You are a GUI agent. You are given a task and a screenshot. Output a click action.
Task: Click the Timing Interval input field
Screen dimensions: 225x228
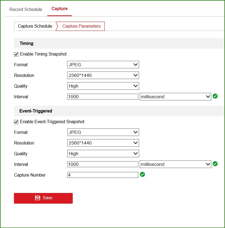pos(103,97)
